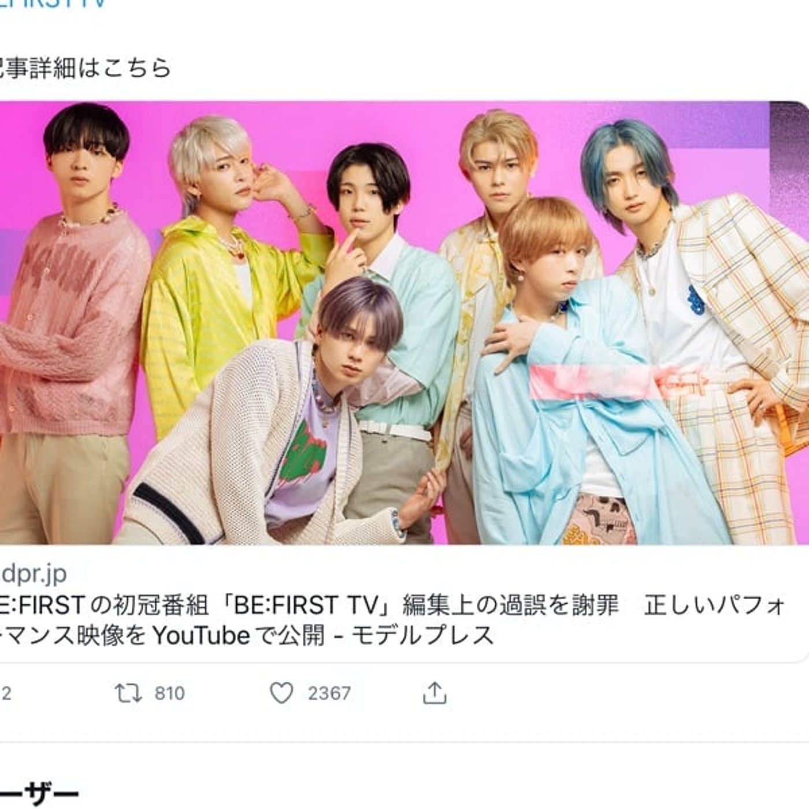Screen dimensions: 809x809
Task: Open the share upload icon
Action: coord(435,692)
